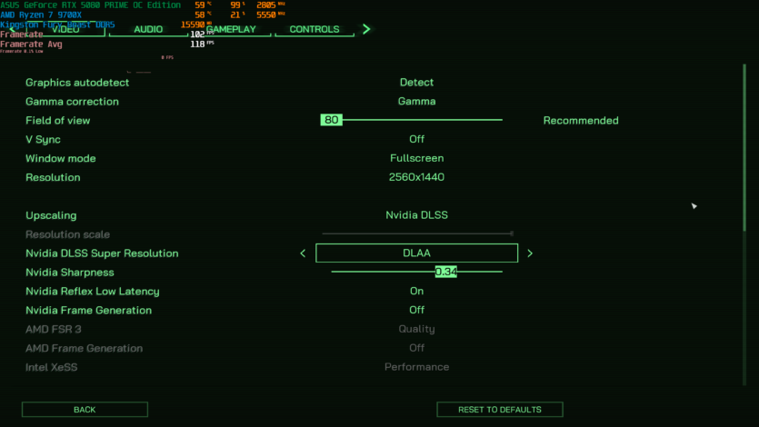The width and height of the screenshot is (759, 427).
Task: Go to the previous settings tab arrow
Action: [x=13, y=29]
